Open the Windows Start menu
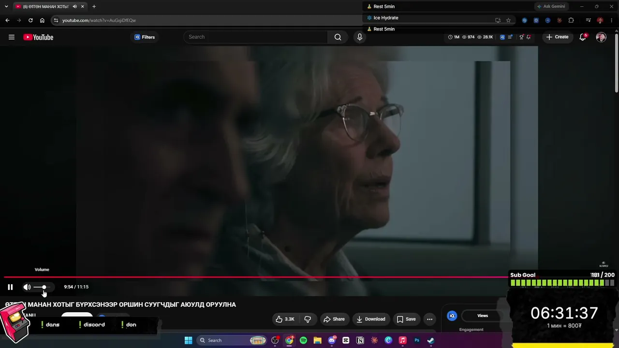 click(188, 340)
